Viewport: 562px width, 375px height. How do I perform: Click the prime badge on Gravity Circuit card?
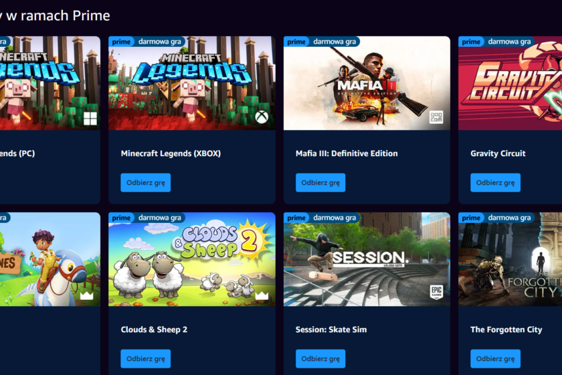[471, 42]
